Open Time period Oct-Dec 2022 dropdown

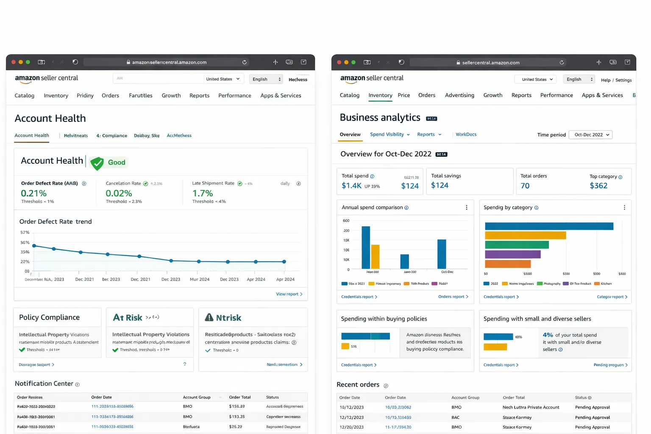(x=590, y=135)
